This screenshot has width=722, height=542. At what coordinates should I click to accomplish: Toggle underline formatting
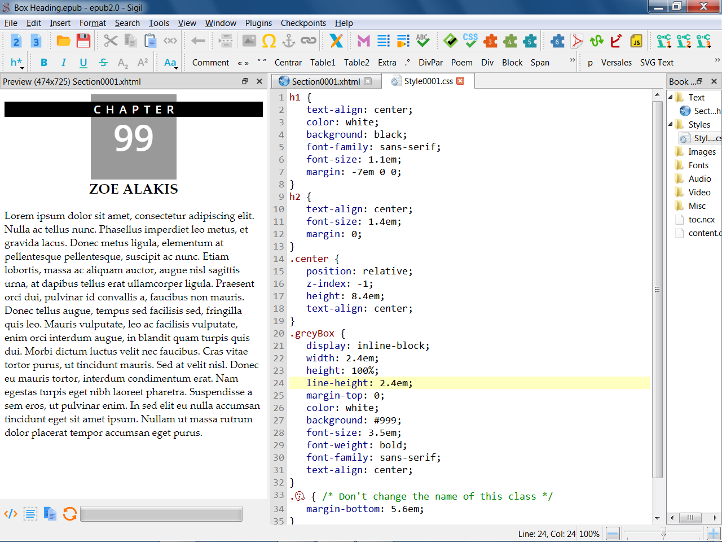[x=83, y=63]
